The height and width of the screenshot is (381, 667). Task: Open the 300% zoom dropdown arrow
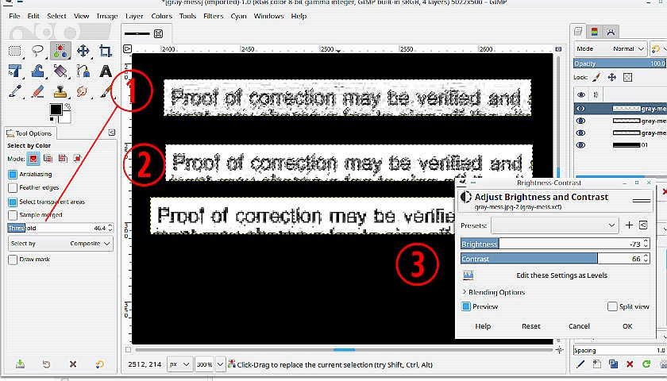[220, 364]
